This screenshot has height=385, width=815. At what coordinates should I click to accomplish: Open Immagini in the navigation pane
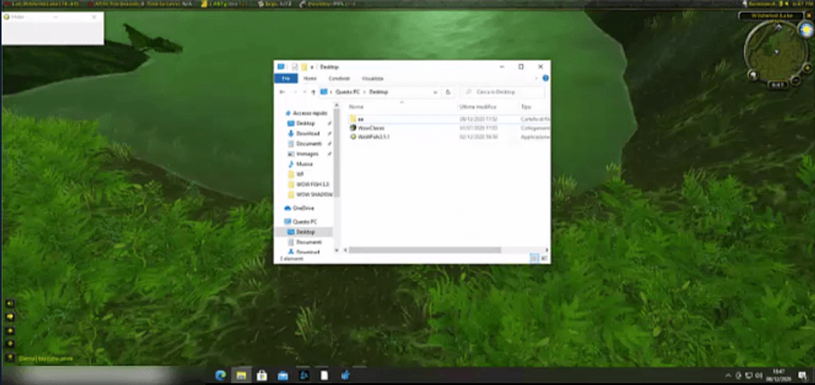[x=307, y=154]
